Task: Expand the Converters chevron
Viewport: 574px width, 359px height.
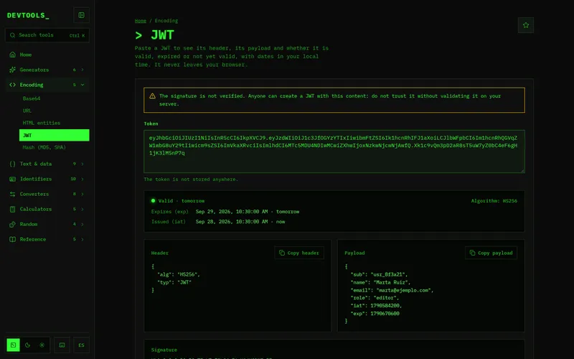Action: (83, 194)
